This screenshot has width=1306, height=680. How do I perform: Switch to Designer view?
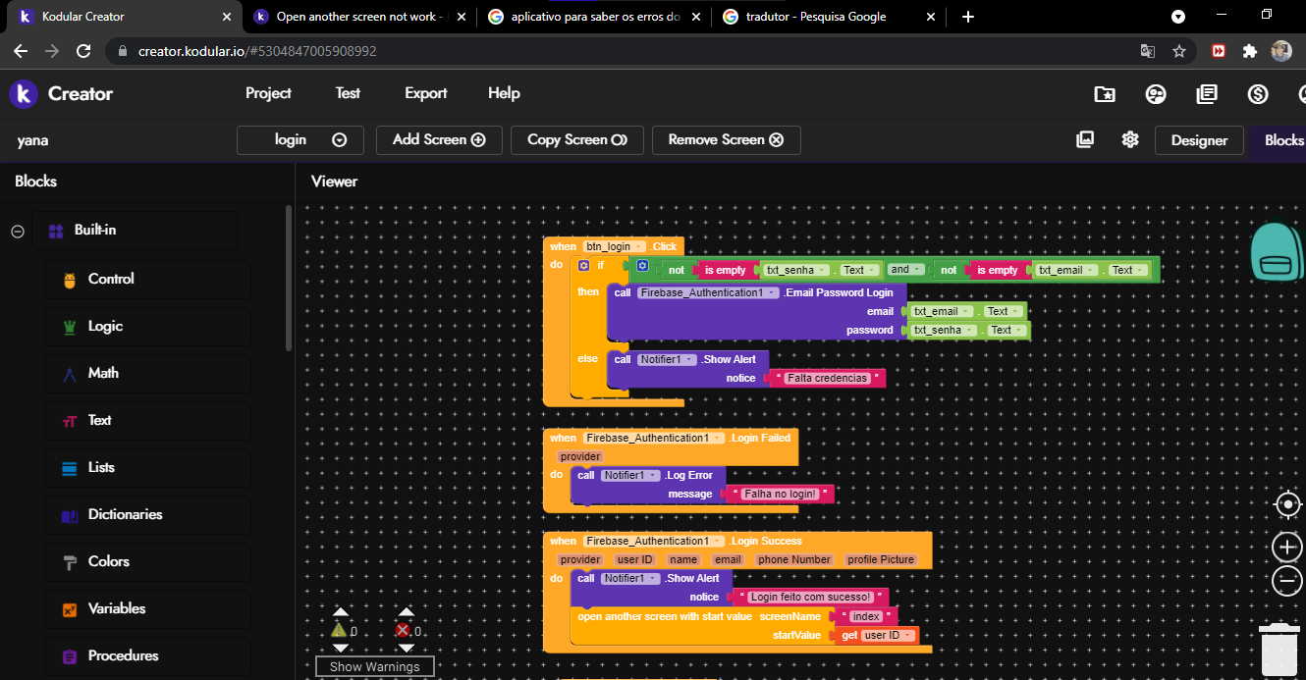(1198, 140)
